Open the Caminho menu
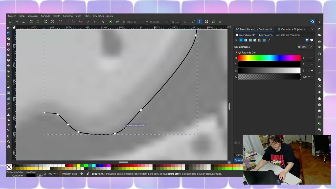The height and width of the screenshot is (189, 336). [x=68, y=16]
